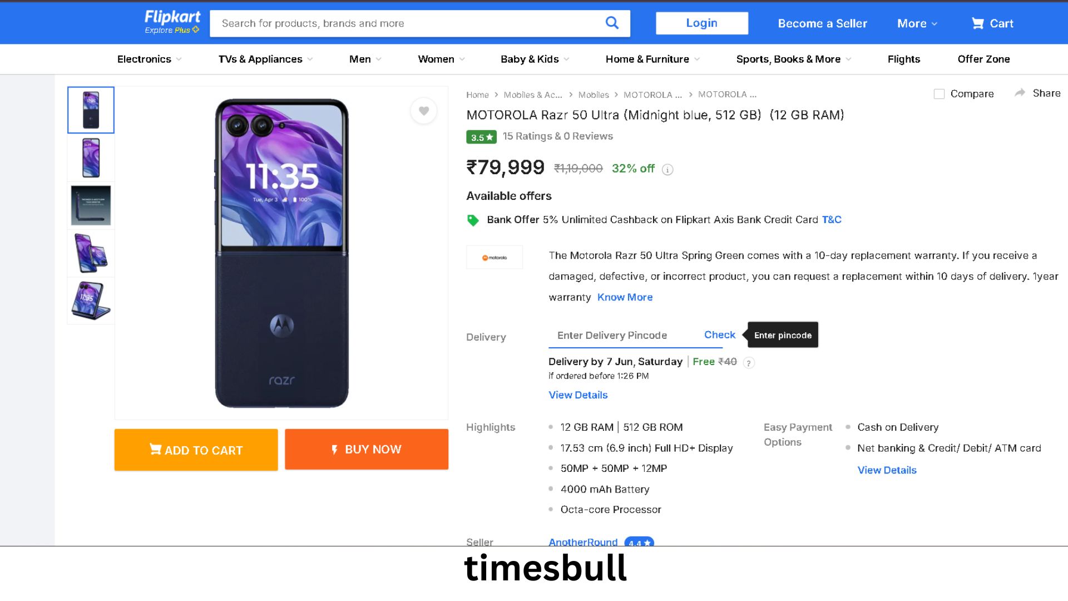Add phone to wishlist heart icon
Screen dimensions: 1068x601
coord(424,111)
